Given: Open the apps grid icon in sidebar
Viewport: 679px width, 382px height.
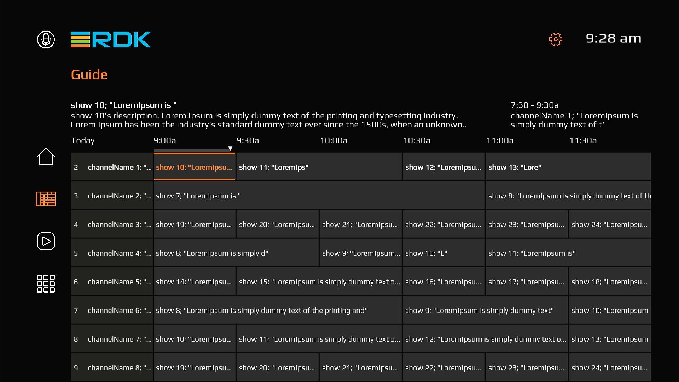Looking at the screenshot, I should click(x=46, y=284).
